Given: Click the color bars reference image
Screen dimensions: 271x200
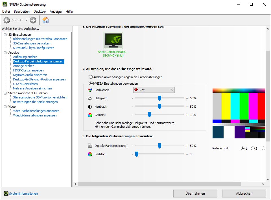Looking at the screenshot, I should coord(239,113).
